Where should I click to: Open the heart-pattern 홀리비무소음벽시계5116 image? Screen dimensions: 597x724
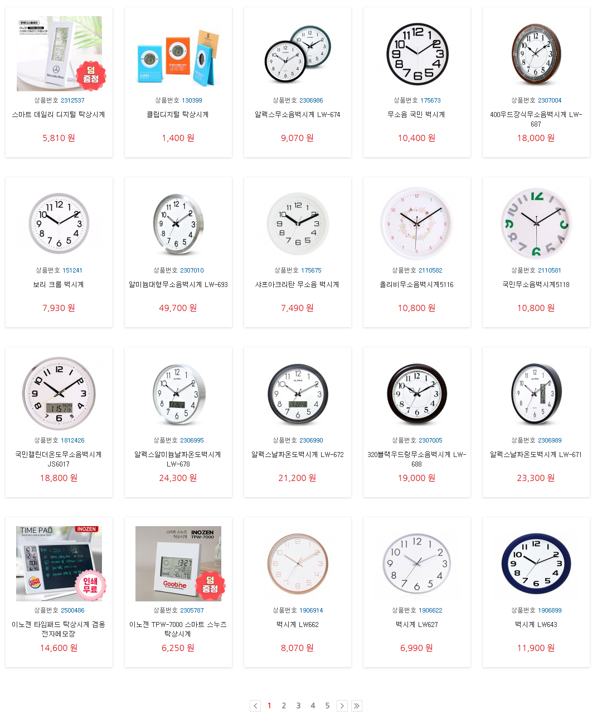[x=416, y=224]
